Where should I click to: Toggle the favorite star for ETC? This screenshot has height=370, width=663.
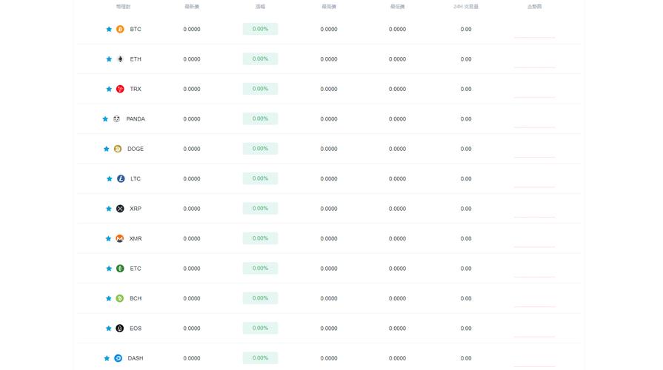coord(109,269)
